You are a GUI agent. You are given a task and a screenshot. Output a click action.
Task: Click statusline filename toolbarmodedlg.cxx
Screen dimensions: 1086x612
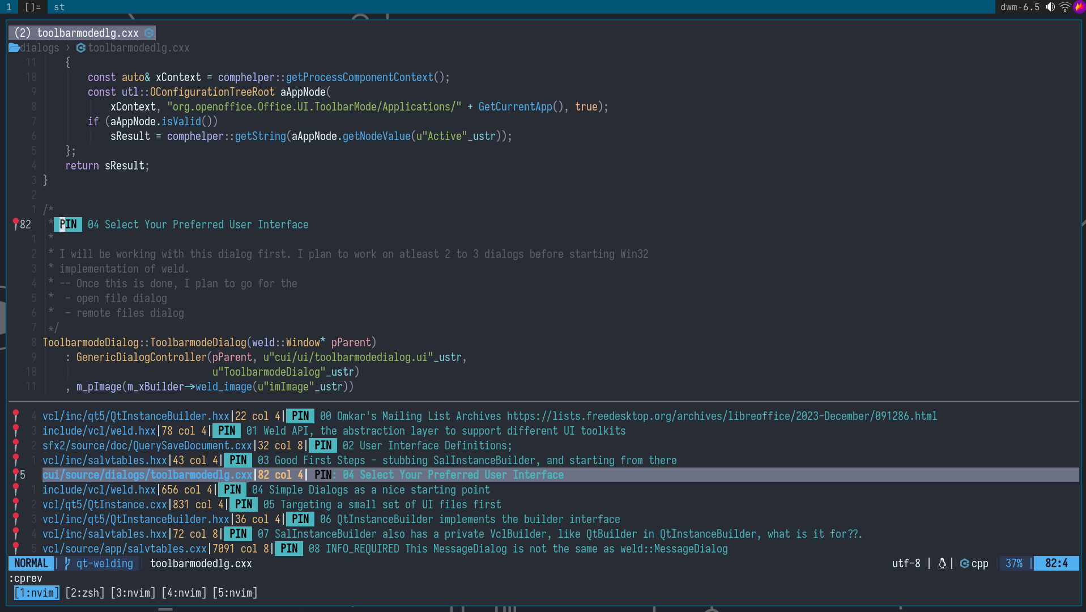point(201,563)
